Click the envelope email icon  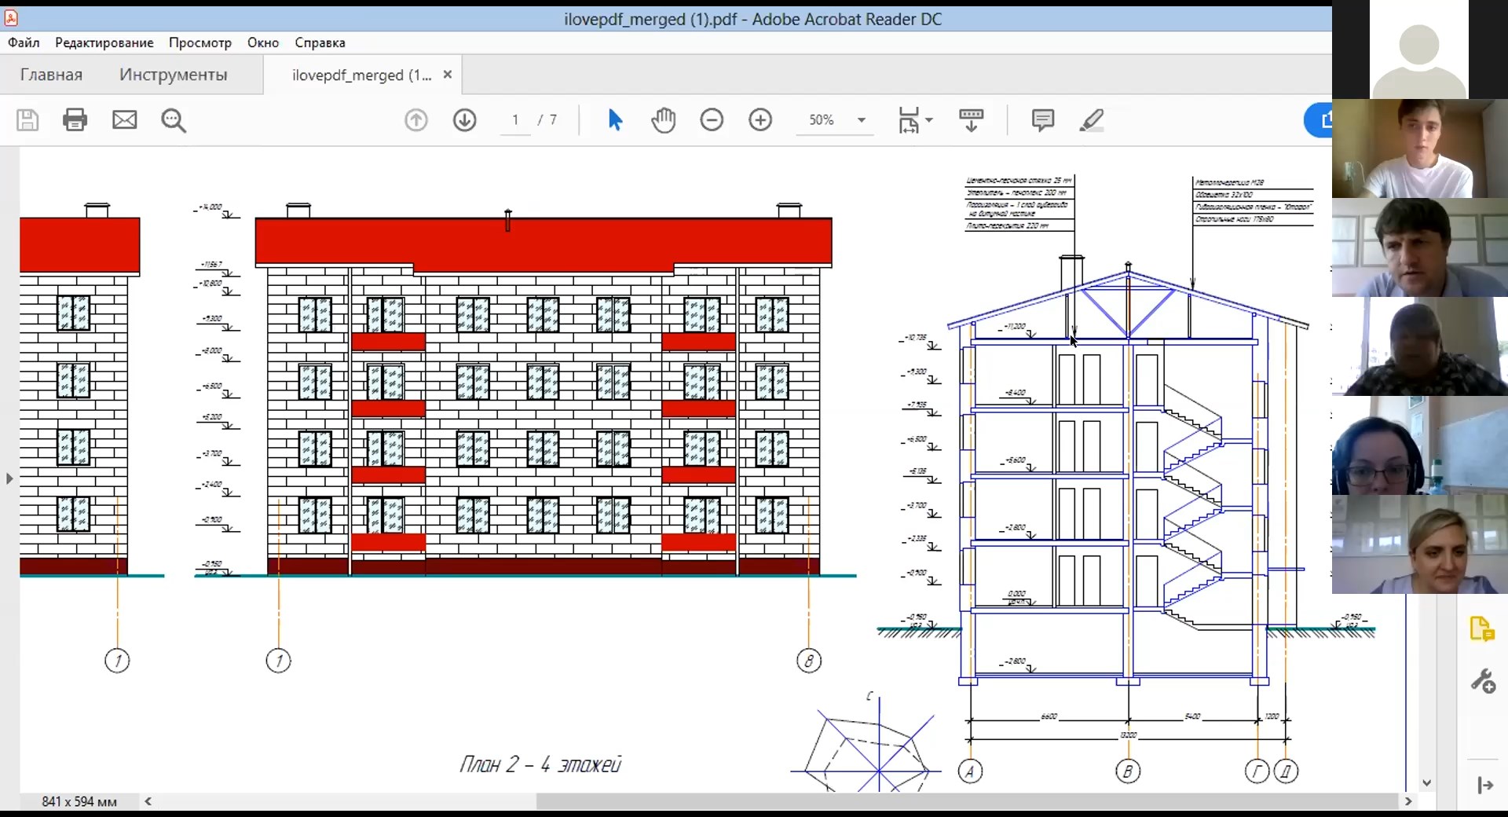pyautogui.click(x=124, y=120)
